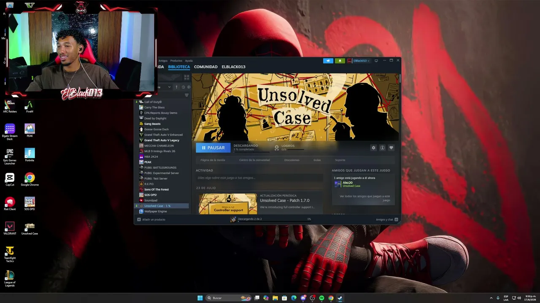
Task: Open Centro de la comunidad link
Action: tap(254, 160)
